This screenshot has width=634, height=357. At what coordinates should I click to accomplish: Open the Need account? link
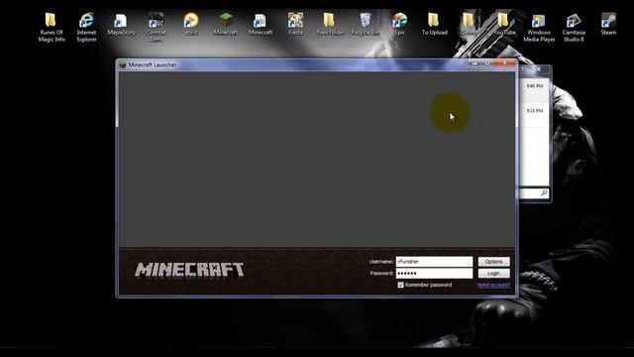click(493, 285)
